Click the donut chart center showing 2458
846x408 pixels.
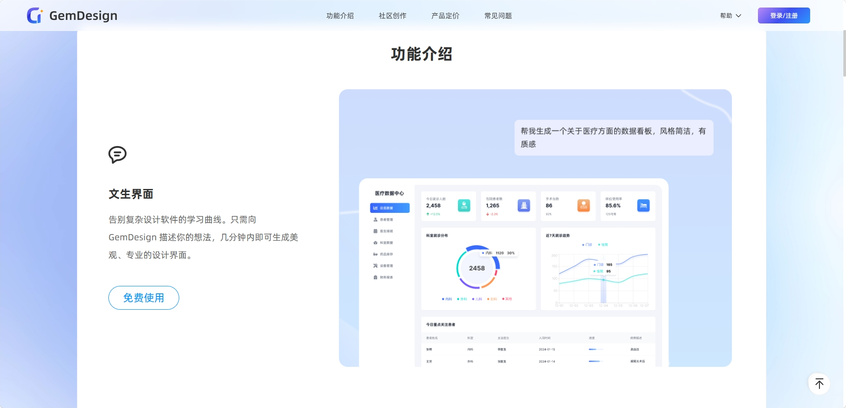(x=477, y=268)
